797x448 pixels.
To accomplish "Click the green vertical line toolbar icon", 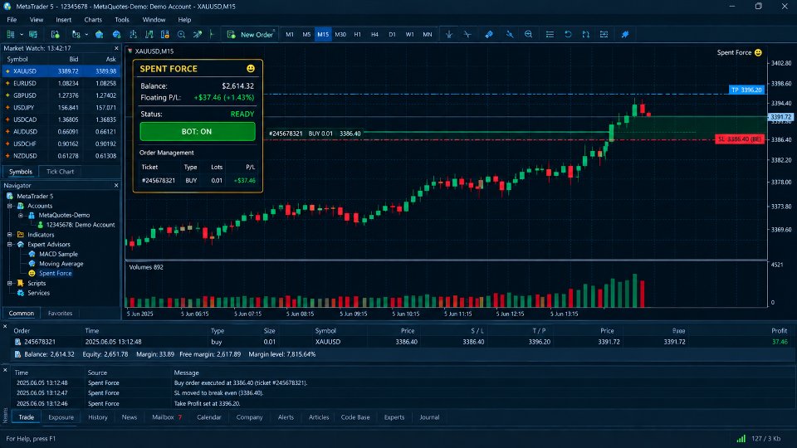I will click(212, 35).
